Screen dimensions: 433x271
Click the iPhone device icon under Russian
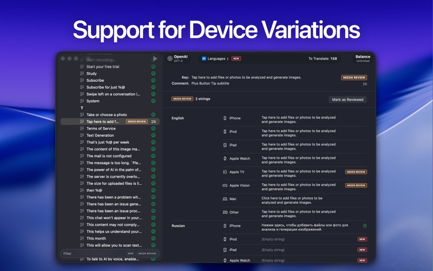pos(225,226)
